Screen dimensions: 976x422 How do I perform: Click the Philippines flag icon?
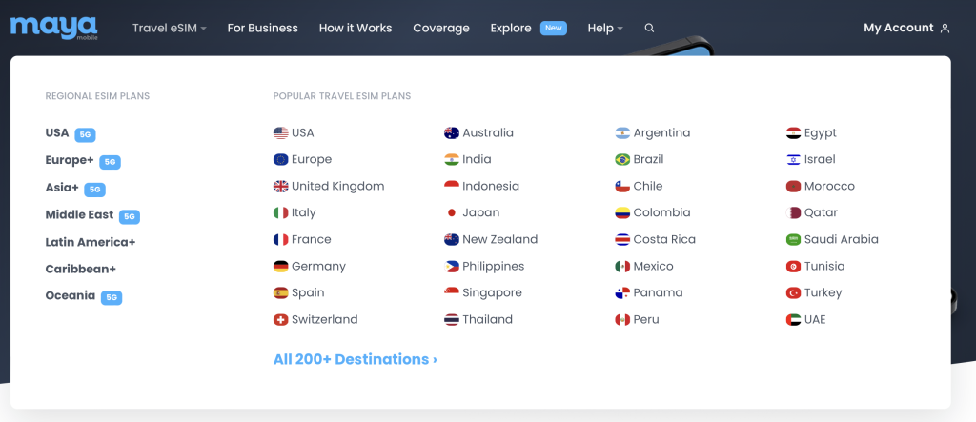(x=451, y=267)
